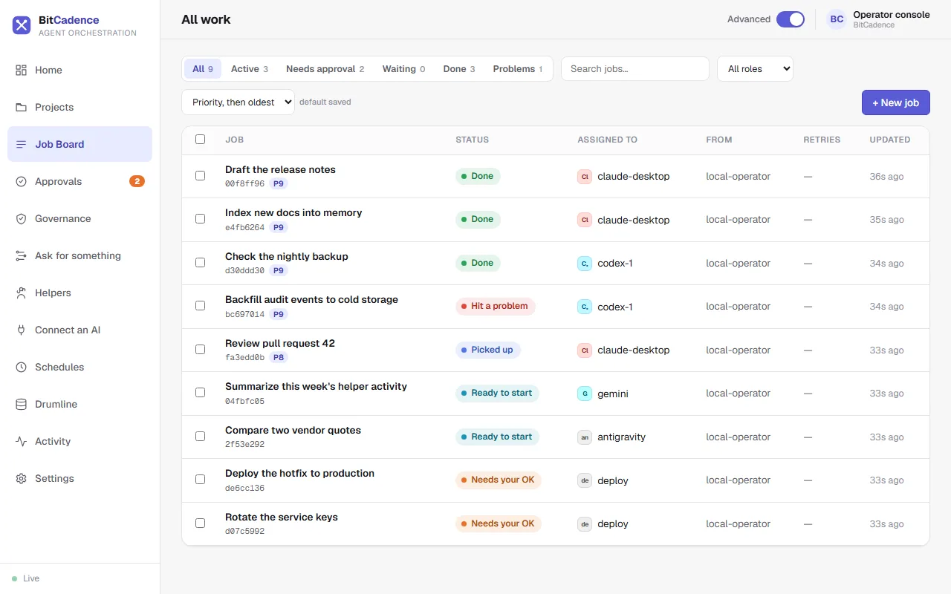
Task: Open the All roles dropdown
Action: [x=755, y=68]
